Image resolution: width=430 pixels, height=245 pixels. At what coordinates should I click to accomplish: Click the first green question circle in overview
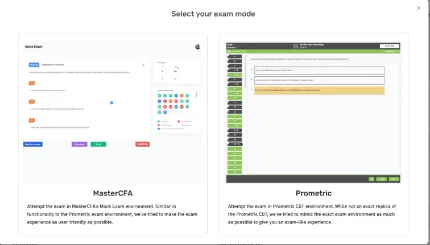point(159,95)
